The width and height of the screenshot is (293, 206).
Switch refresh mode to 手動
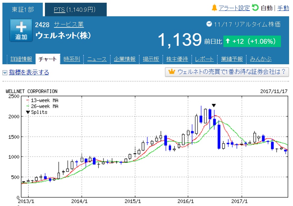point(283,8)
